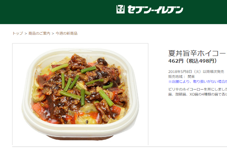Image resolution: width=227 pixels, height=151 pixels.
Task: Open the トップ breadcrumb link
Action: (x=18, y=33)
